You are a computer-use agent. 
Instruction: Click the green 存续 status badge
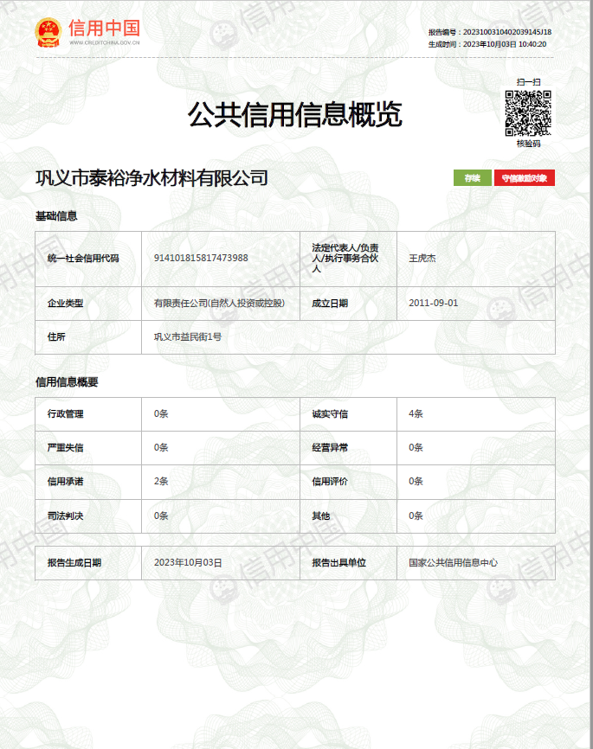473,178
